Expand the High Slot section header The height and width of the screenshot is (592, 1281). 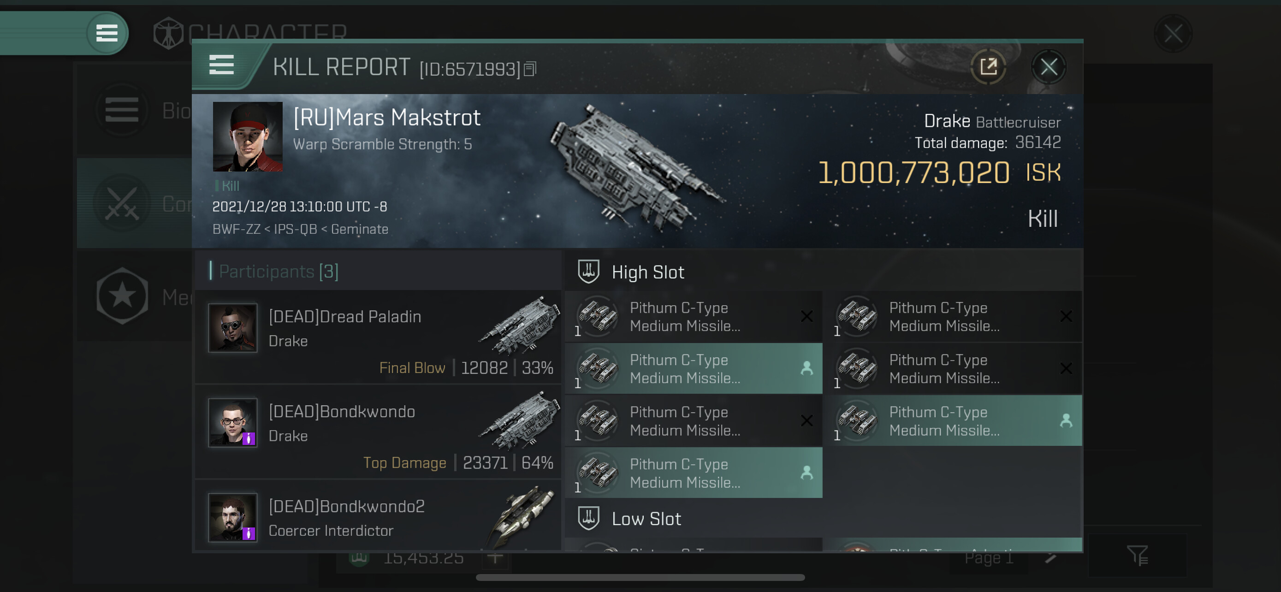point(647,272)
